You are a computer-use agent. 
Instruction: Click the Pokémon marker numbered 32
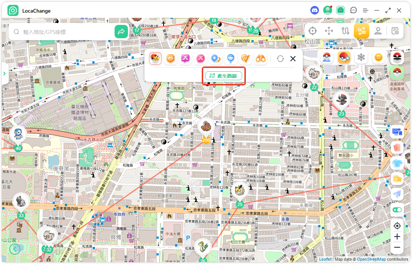tap(49, 240)
